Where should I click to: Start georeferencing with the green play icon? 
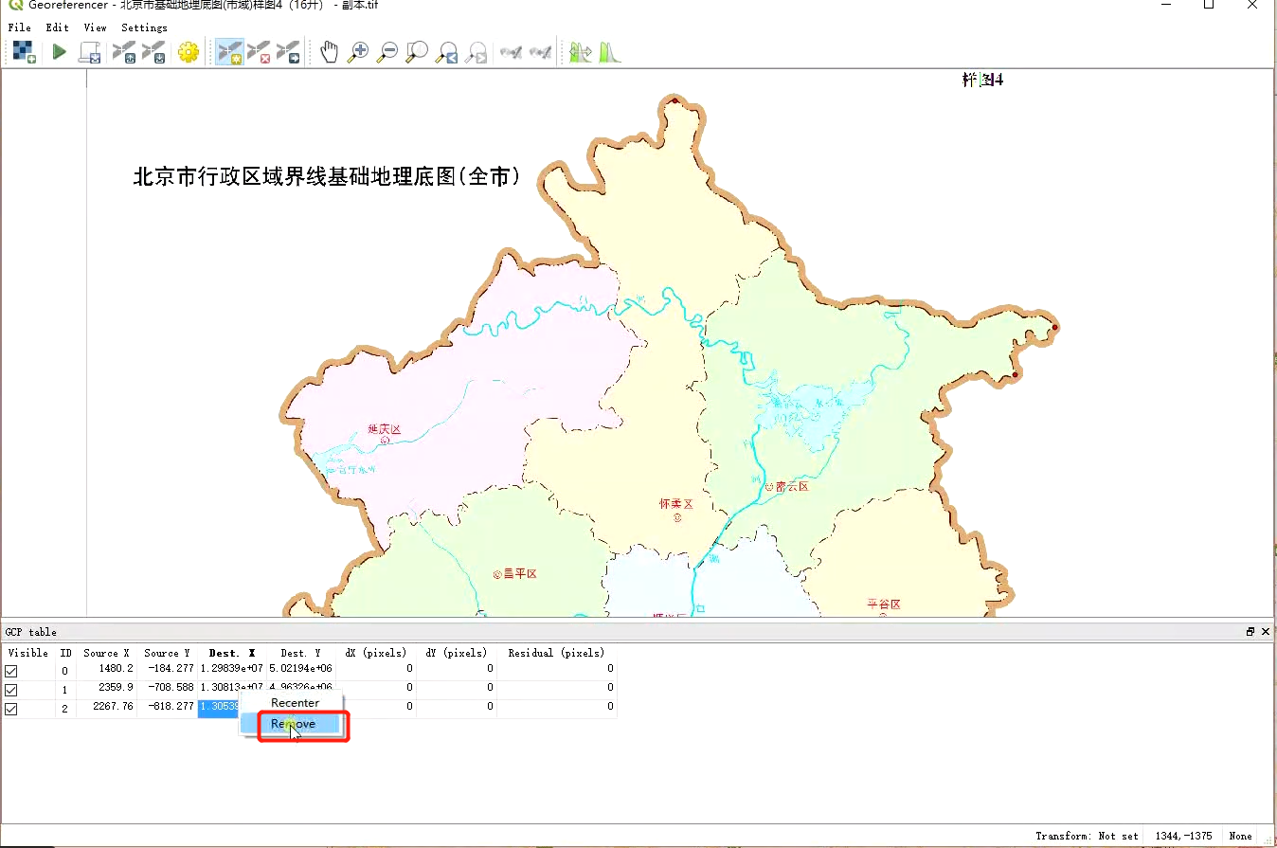click(60, 52)
